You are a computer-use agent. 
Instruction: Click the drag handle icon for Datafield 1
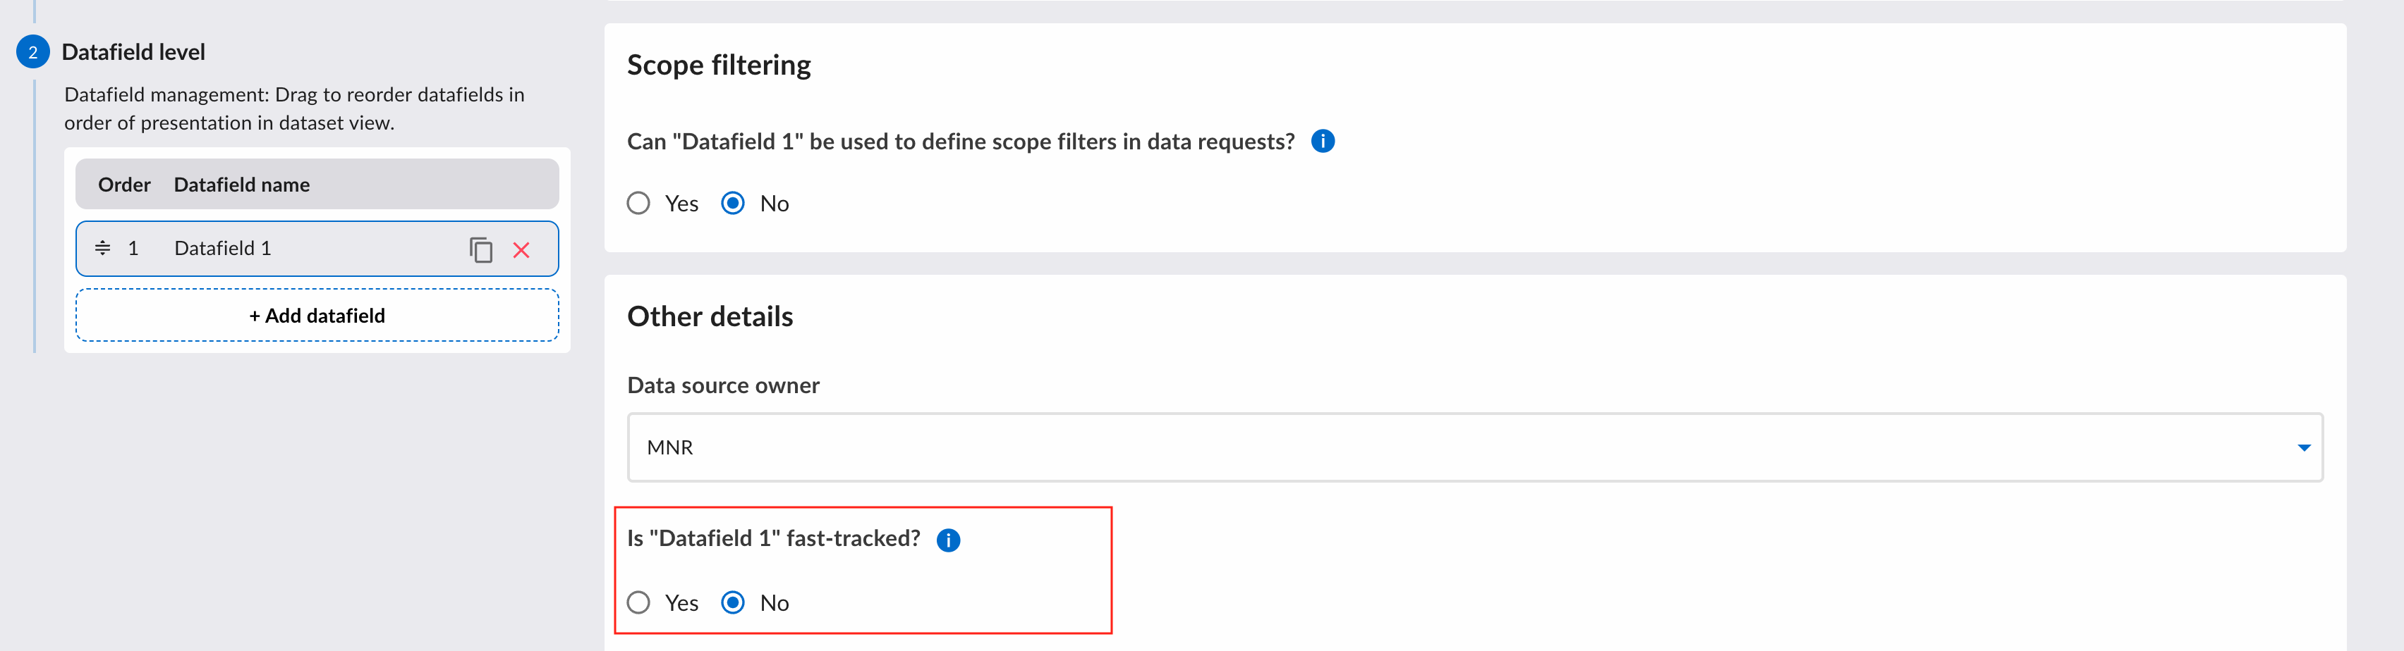103,248
